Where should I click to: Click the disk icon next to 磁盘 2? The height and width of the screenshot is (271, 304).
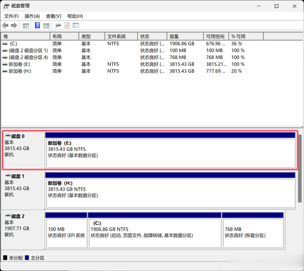point(8,215)
